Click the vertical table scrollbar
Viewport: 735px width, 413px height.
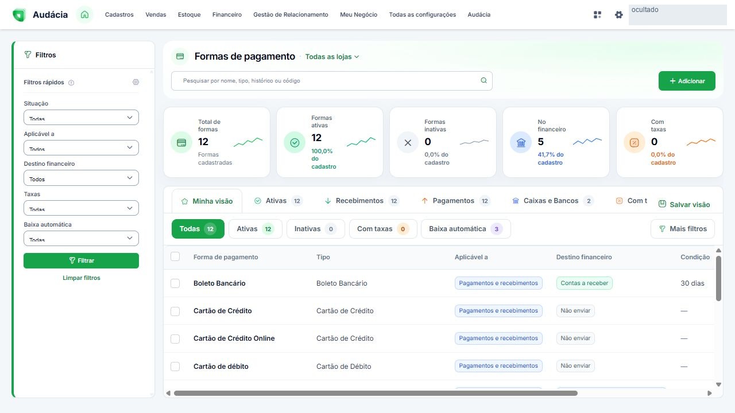718,278
